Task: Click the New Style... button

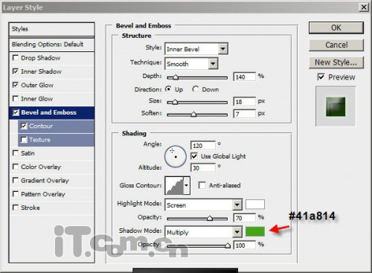Action: (x=336, y=62)
